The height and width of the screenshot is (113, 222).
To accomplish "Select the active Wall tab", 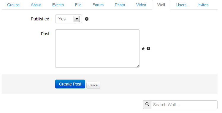I will tap(161, 5).
